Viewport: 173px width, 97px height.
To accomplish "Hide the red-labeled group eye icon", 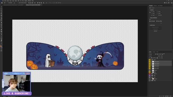I will pos(149,74).
